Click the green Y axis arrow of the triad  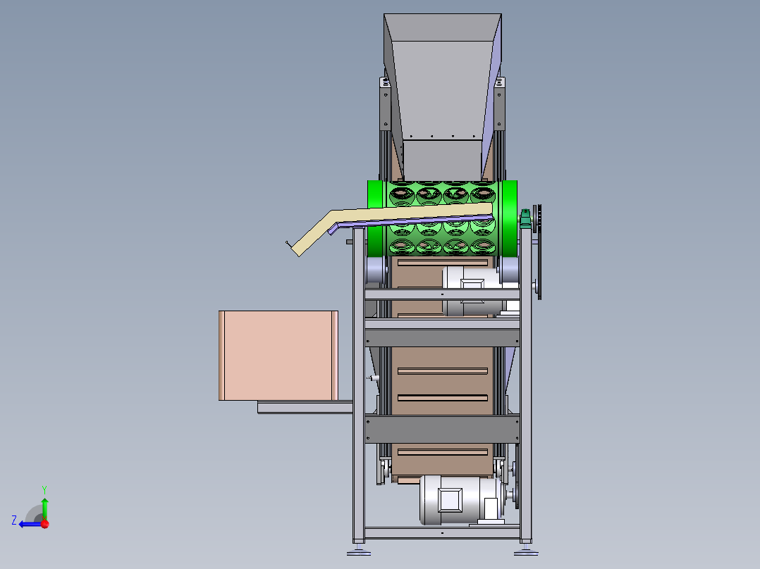44,508
